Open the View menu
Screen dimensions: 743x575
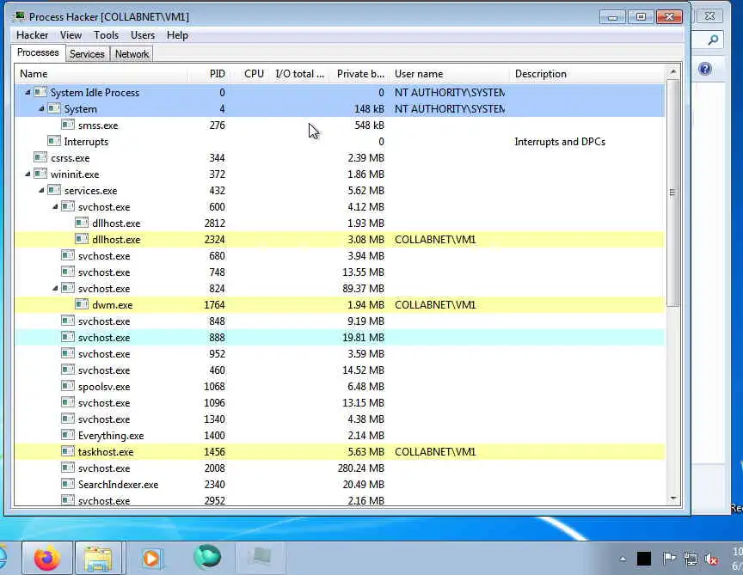(x=71, y=35)
